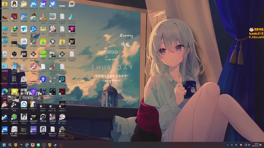Open Edge from the taskbar
This screenshot has width=264, height=148.
27,145
